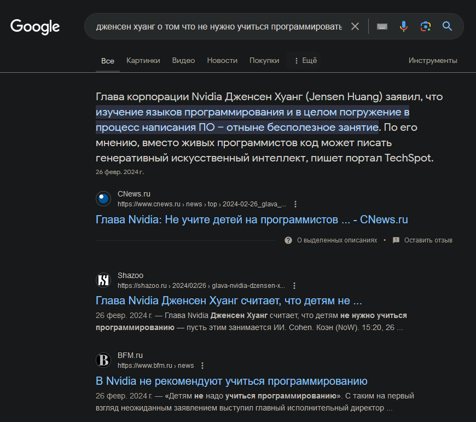Open Google Lens image search icon
The image size is (476, 422).
point(425,26)
